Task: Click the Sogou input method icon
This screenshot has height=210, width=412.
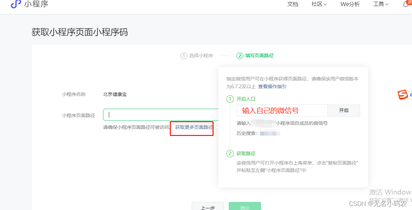Action: click(x=403, y=95)
